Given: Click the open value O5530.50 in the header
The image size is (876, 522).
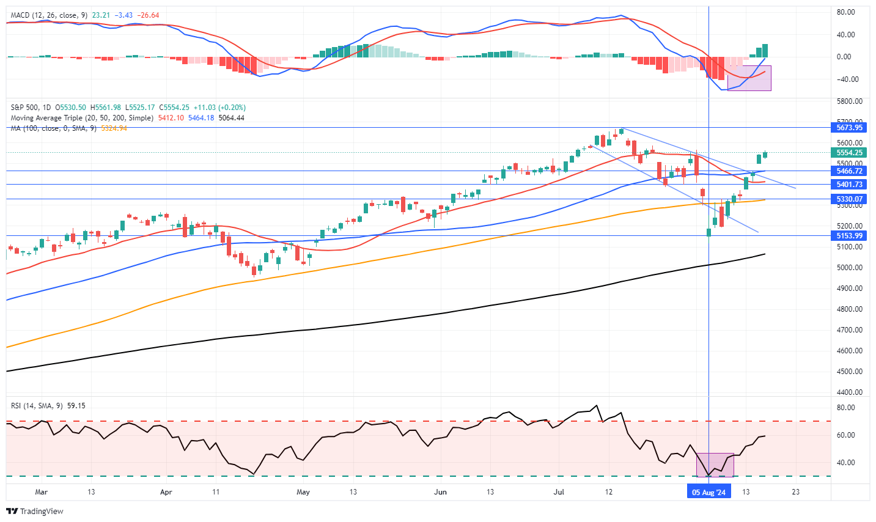Looking at the screenshot, I should tap(71, 108).
